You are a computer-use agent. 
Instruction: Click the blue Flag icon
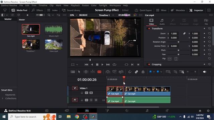[x=150, y=72]
